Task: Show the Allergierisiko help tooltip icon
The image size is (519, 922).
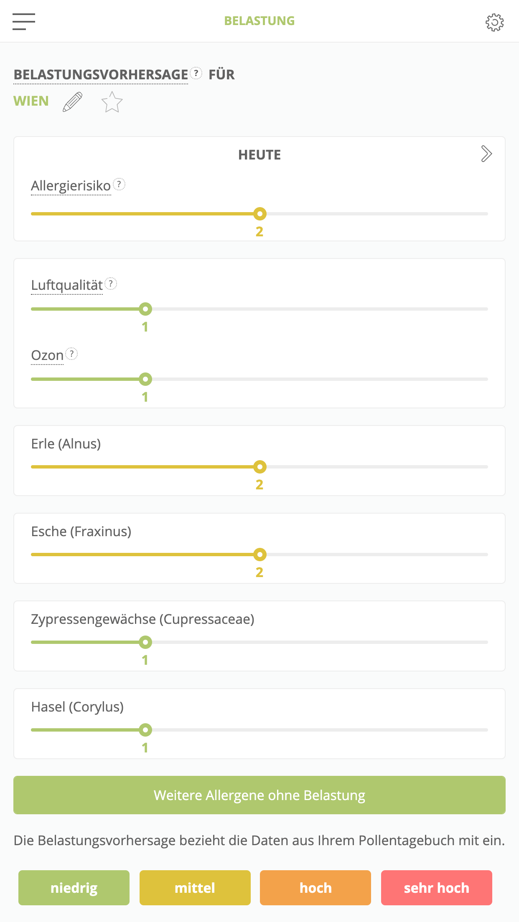Action: coord(119,184)
